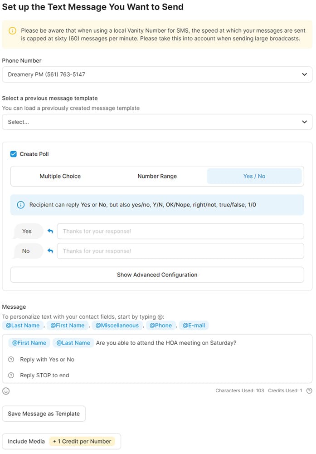Insert the @E-mail contact field tag
This screenshot has height=454, width=316.
point(194,326)
